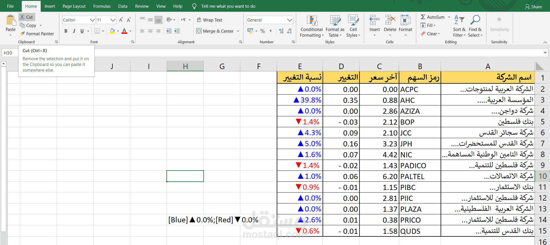Switch to the Page Layout tab

(74, 6)
